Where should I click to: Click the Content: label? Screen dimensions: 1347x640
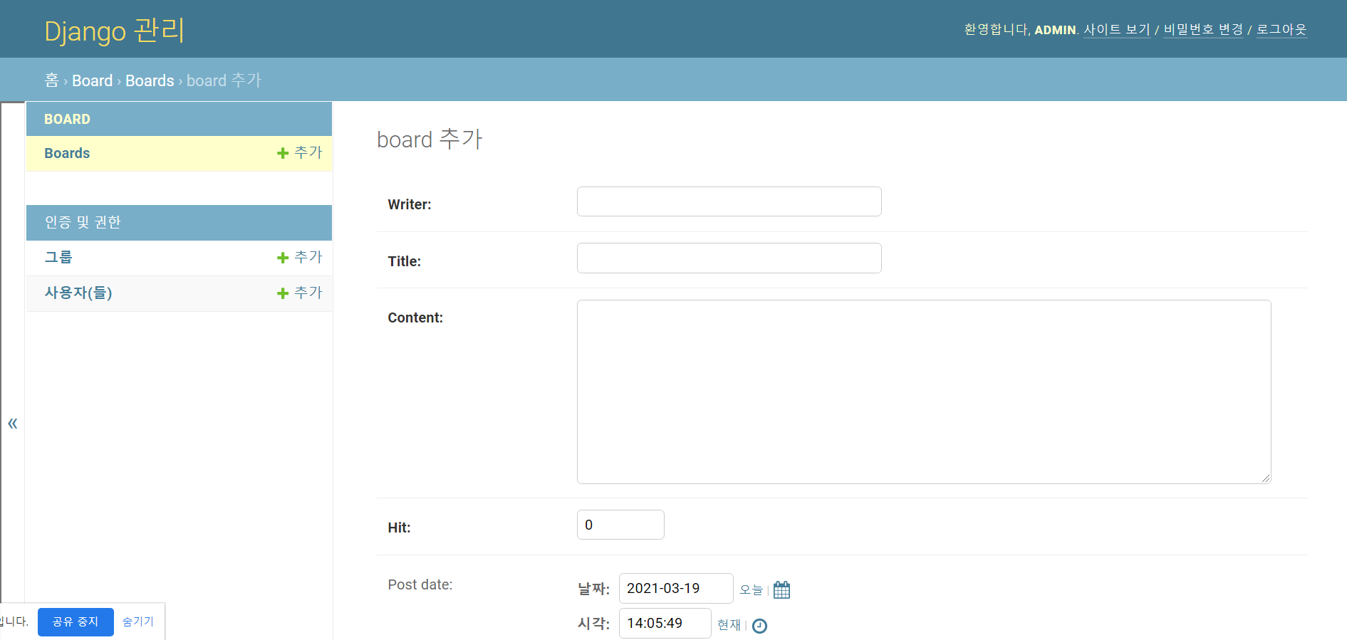[415, 318]
